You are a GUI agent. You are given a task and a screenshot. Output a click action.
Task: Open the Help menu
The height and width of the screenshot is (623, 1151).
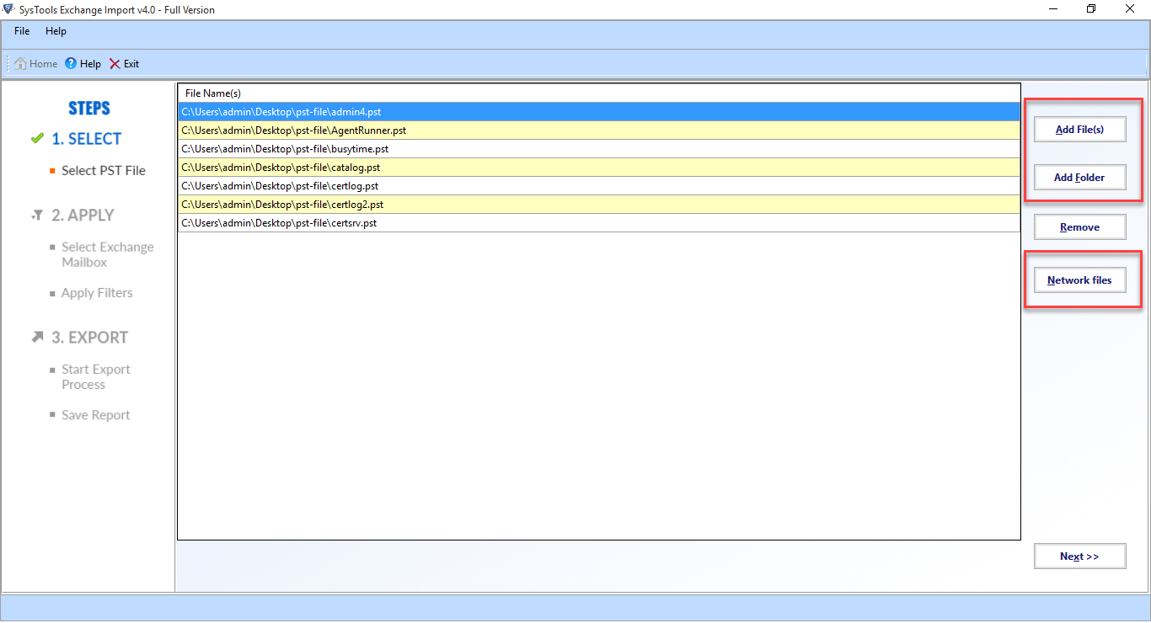point(56,31)
